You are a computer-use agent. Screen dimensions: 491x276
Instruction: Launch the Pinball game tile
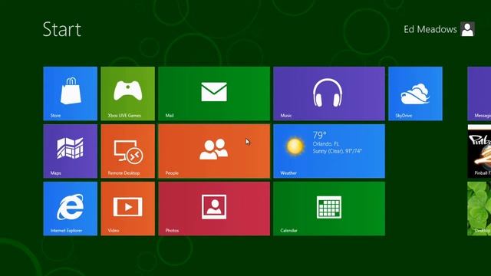[x=479, y=151]
